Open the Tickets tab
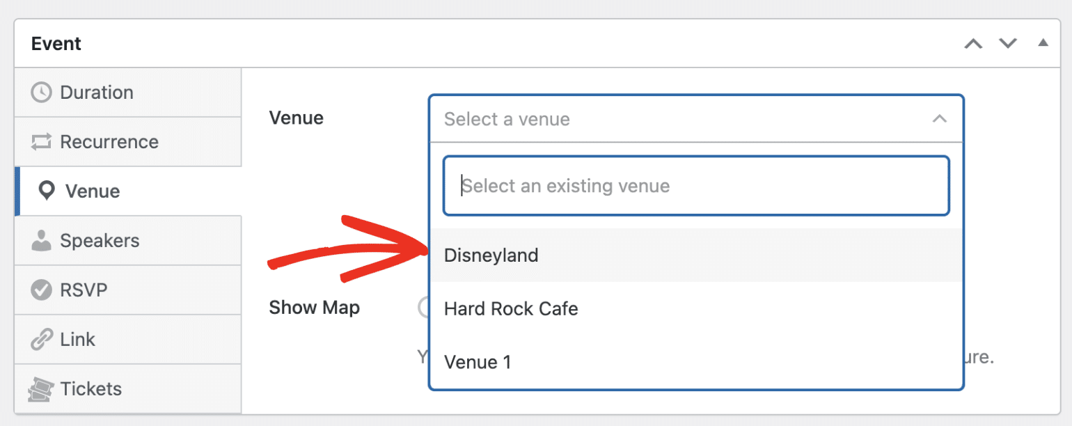The height and width of the screenshot is (426, 1072). click(x=128, y=389)
